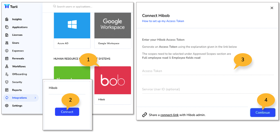The height and width of the screenshot is (134, 280).
Task: Click the Continue button
Action: 263,112
